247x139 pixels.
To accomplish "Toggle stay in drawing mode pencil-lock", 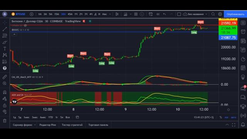I will click(5, 99).
